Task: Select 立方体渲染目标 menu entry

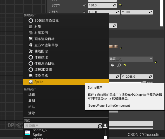Action: [66, 45]
